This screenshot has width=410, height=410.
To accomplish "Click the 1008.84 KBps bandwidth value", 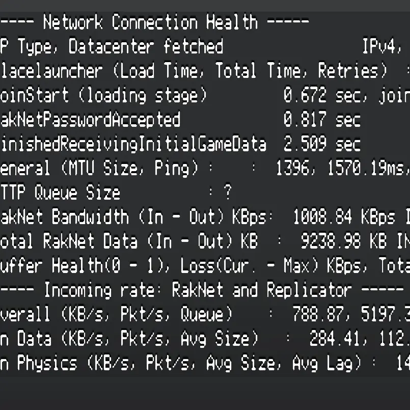I will click(344, 217).
